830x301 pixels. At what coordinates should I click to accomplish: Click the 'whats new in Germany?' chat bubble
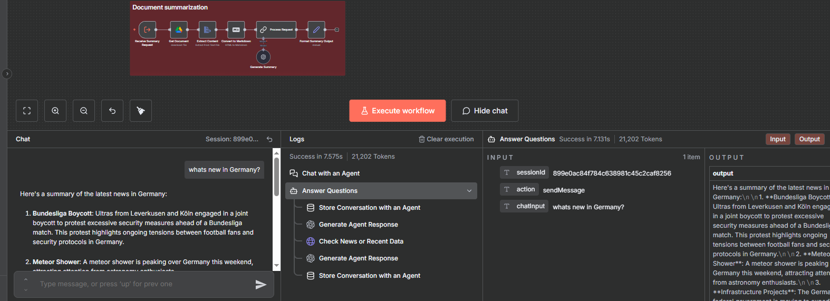pyautogui.click(x=224, y=170)
